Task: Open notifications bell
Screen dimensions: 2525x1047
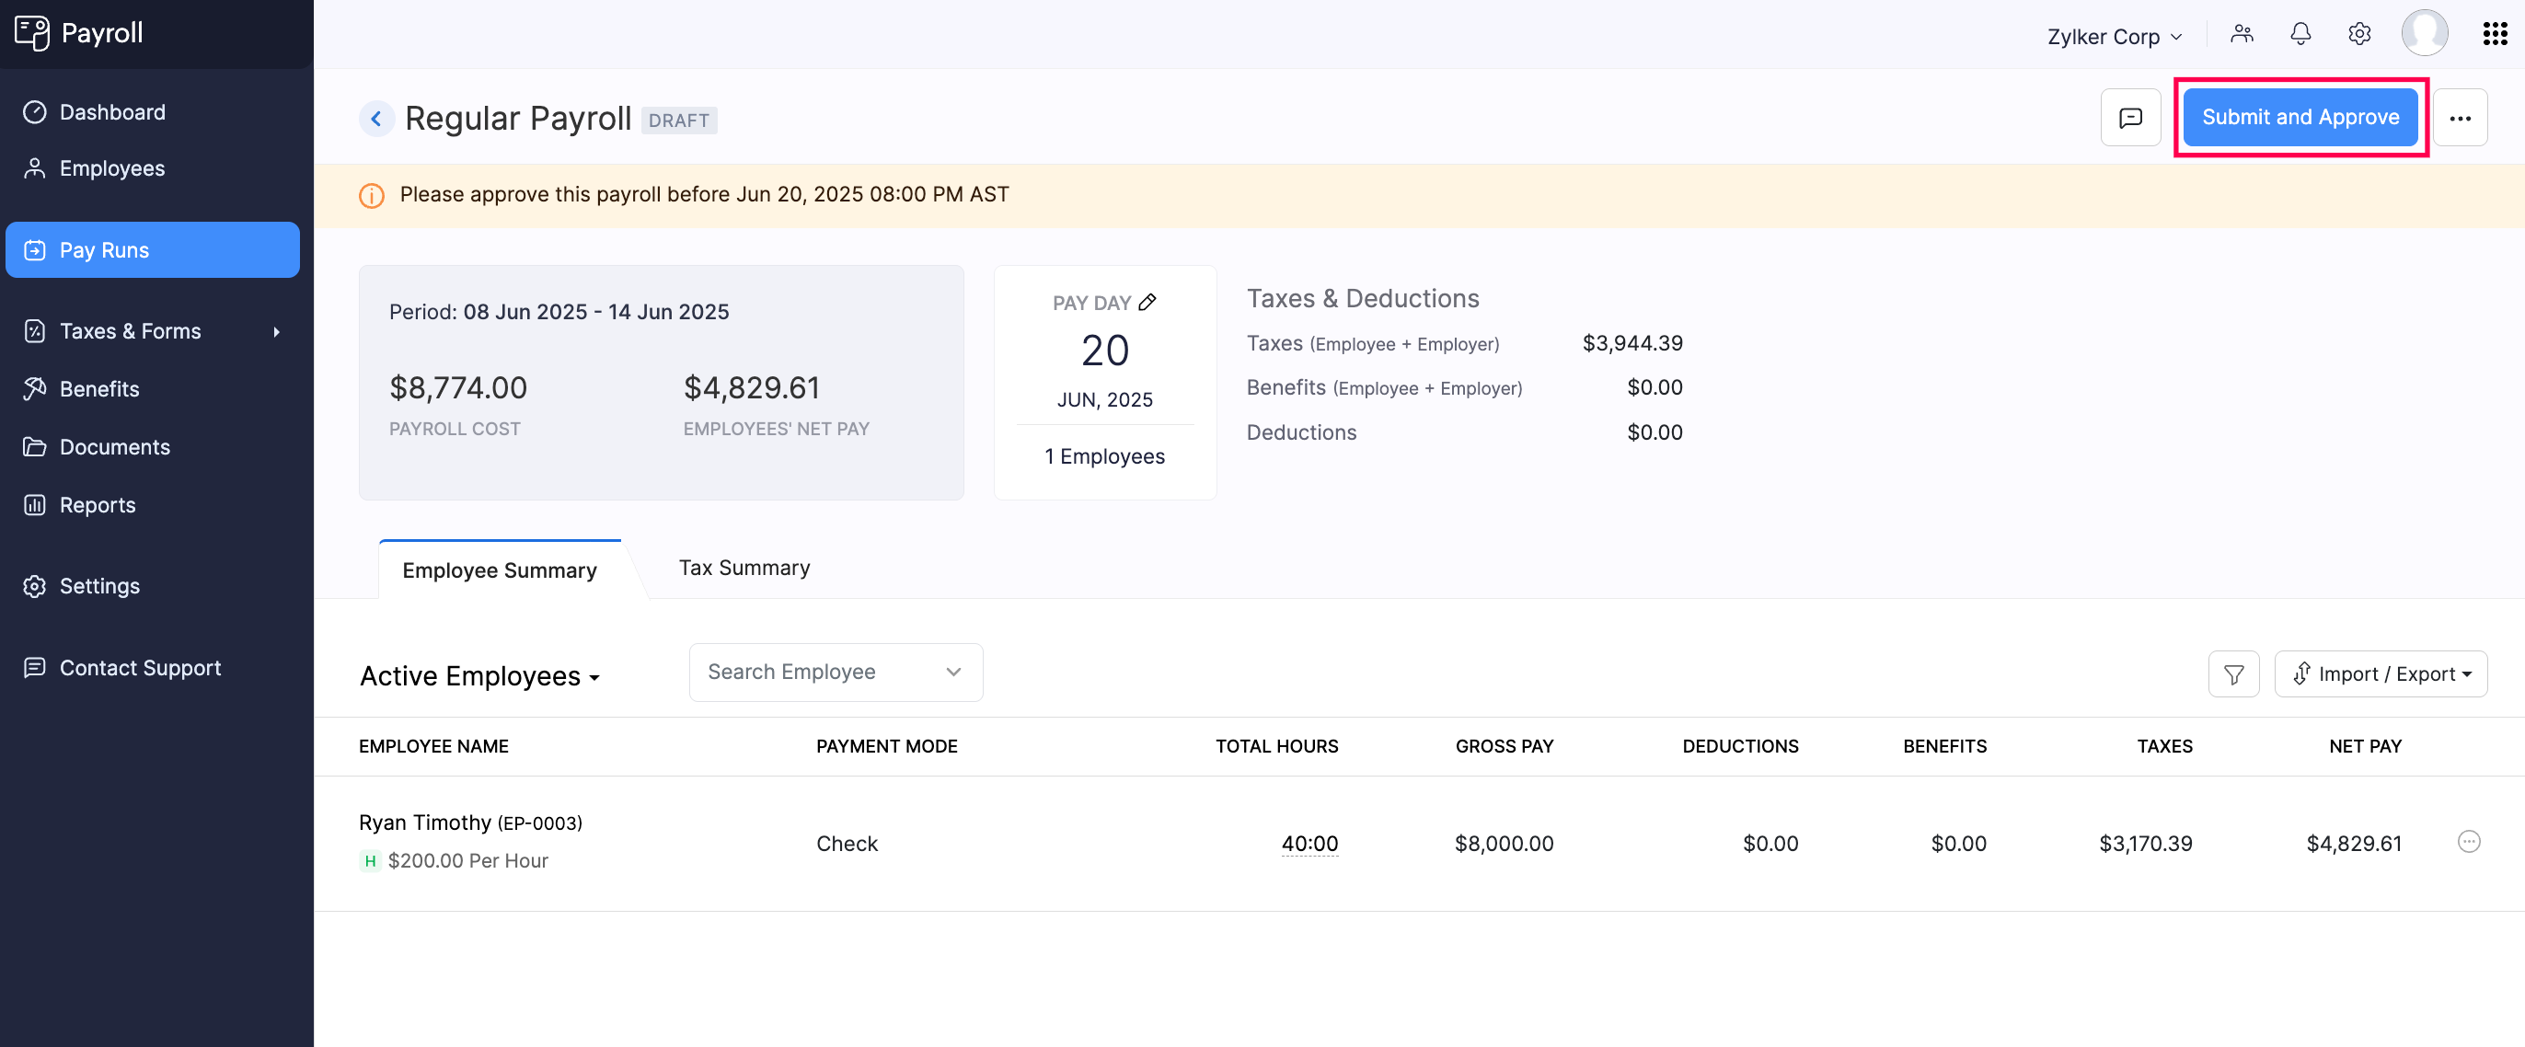Action: 2300,32
